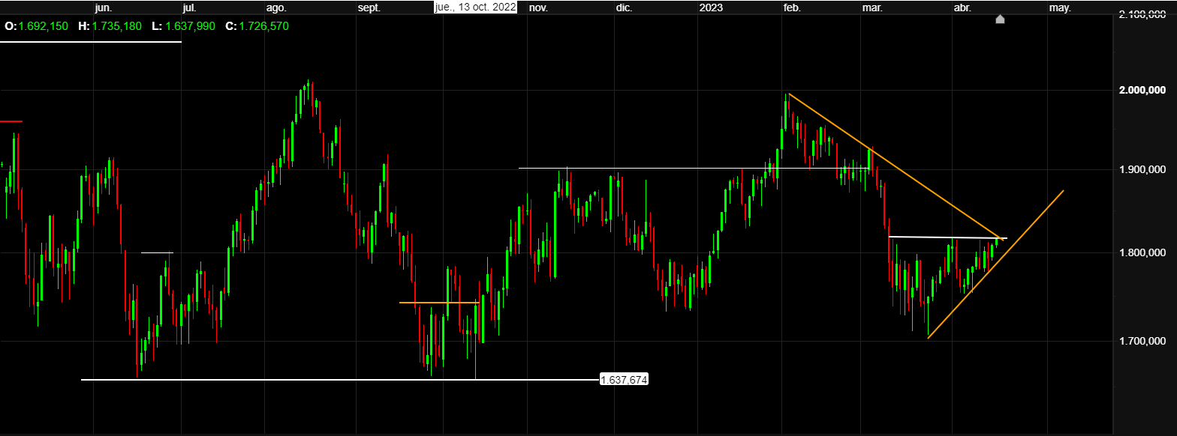
Task: Select the short orange horizontal line near October
Action: click(x=439, y=303)
